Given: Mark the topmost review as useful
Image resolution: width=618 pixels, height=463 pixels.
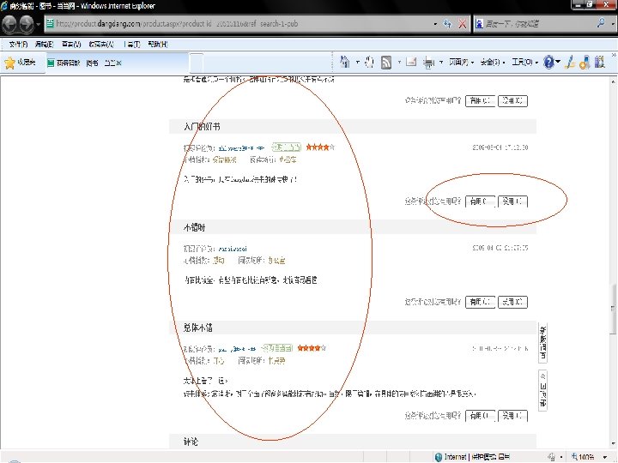Looking at the screenshot, I should (480, 101).
